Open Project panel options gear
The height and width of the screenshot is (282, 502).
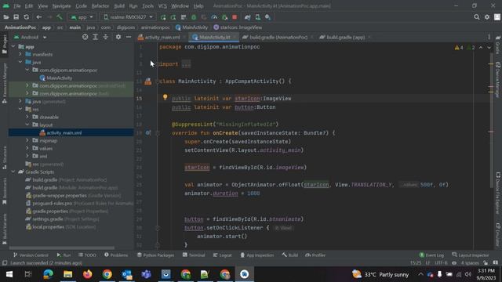tap(118, 37)
